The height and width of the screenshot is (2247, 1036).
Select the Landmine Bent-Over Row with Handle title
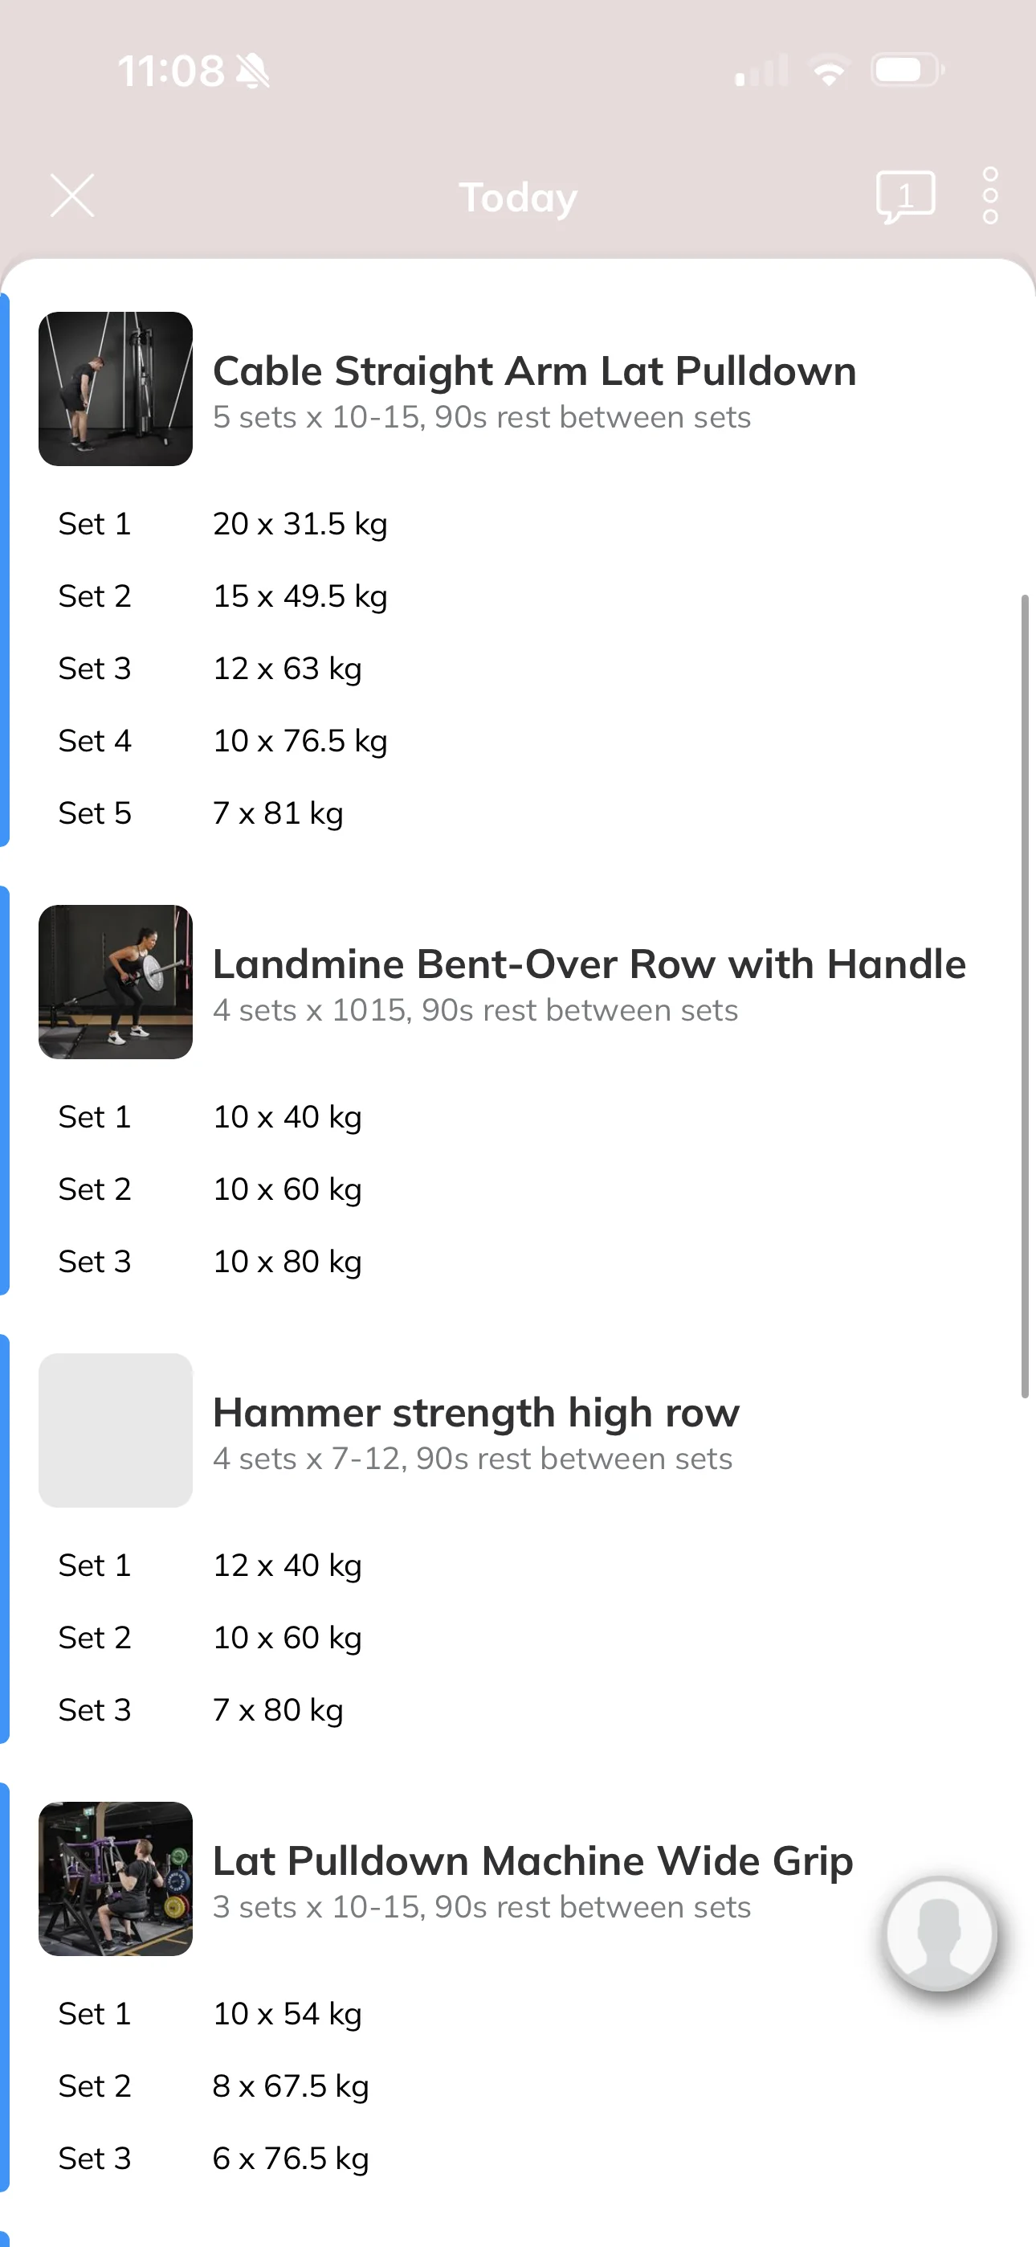pos(589,964)
